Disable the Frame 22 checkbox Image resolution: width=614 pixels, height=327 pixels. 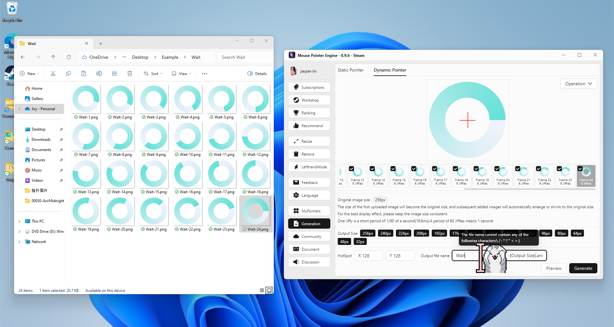pyautogui.click(x=539, y=169)
